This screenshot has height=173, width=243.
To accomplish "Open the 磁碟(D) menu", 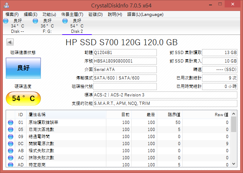I will click(95, 14).
